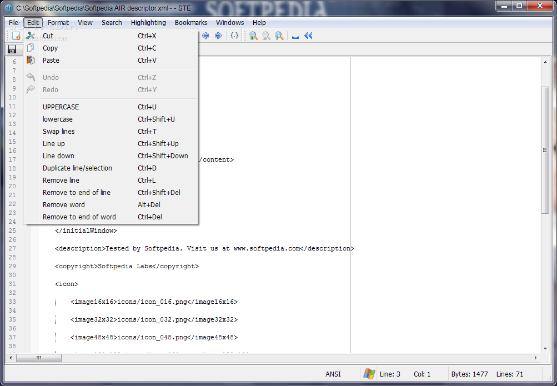This screenshot has height=386, width=557.
Task: Click line number 33 in the gutter
Action: [x=12, y=302]
